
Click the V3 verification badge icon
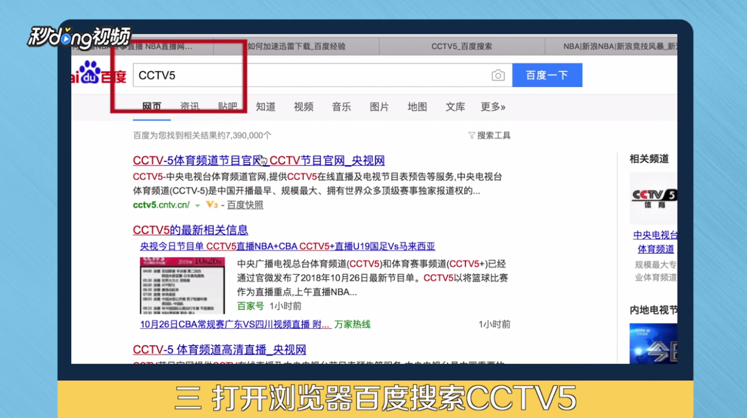coord(211,205)
